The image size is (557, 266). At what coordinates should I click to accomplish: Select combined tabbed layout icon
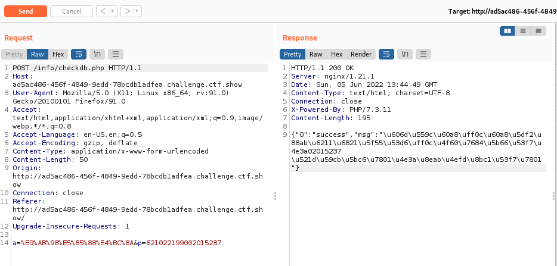pyautogui.click(x=539, y=31)
